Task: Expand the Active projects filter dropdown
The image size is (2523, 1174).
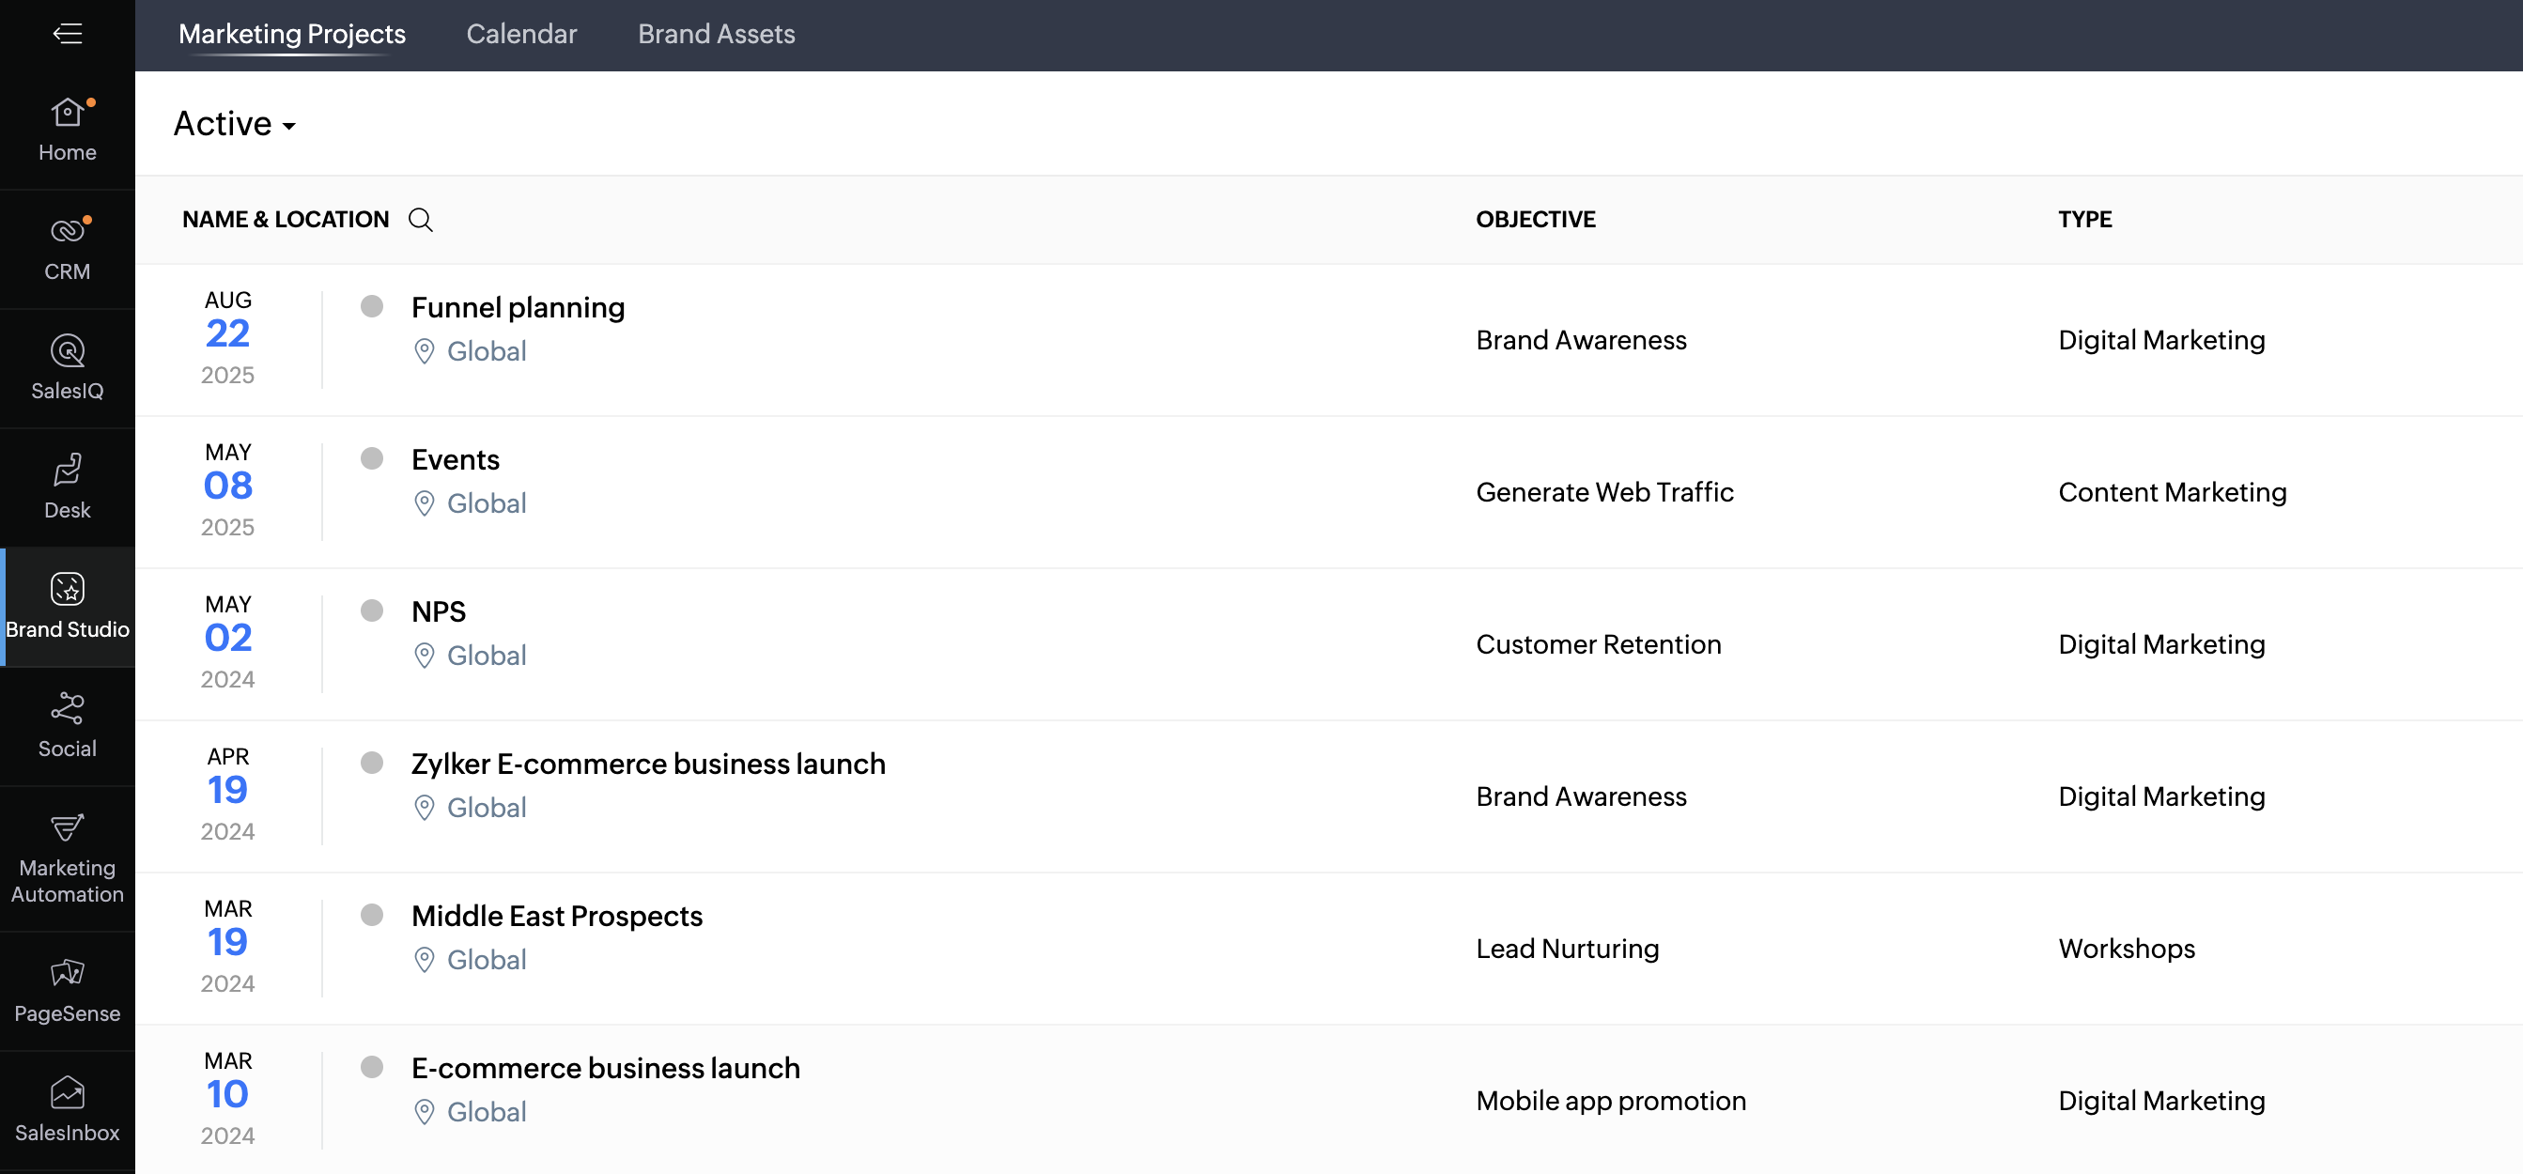Action: (234, 124)
